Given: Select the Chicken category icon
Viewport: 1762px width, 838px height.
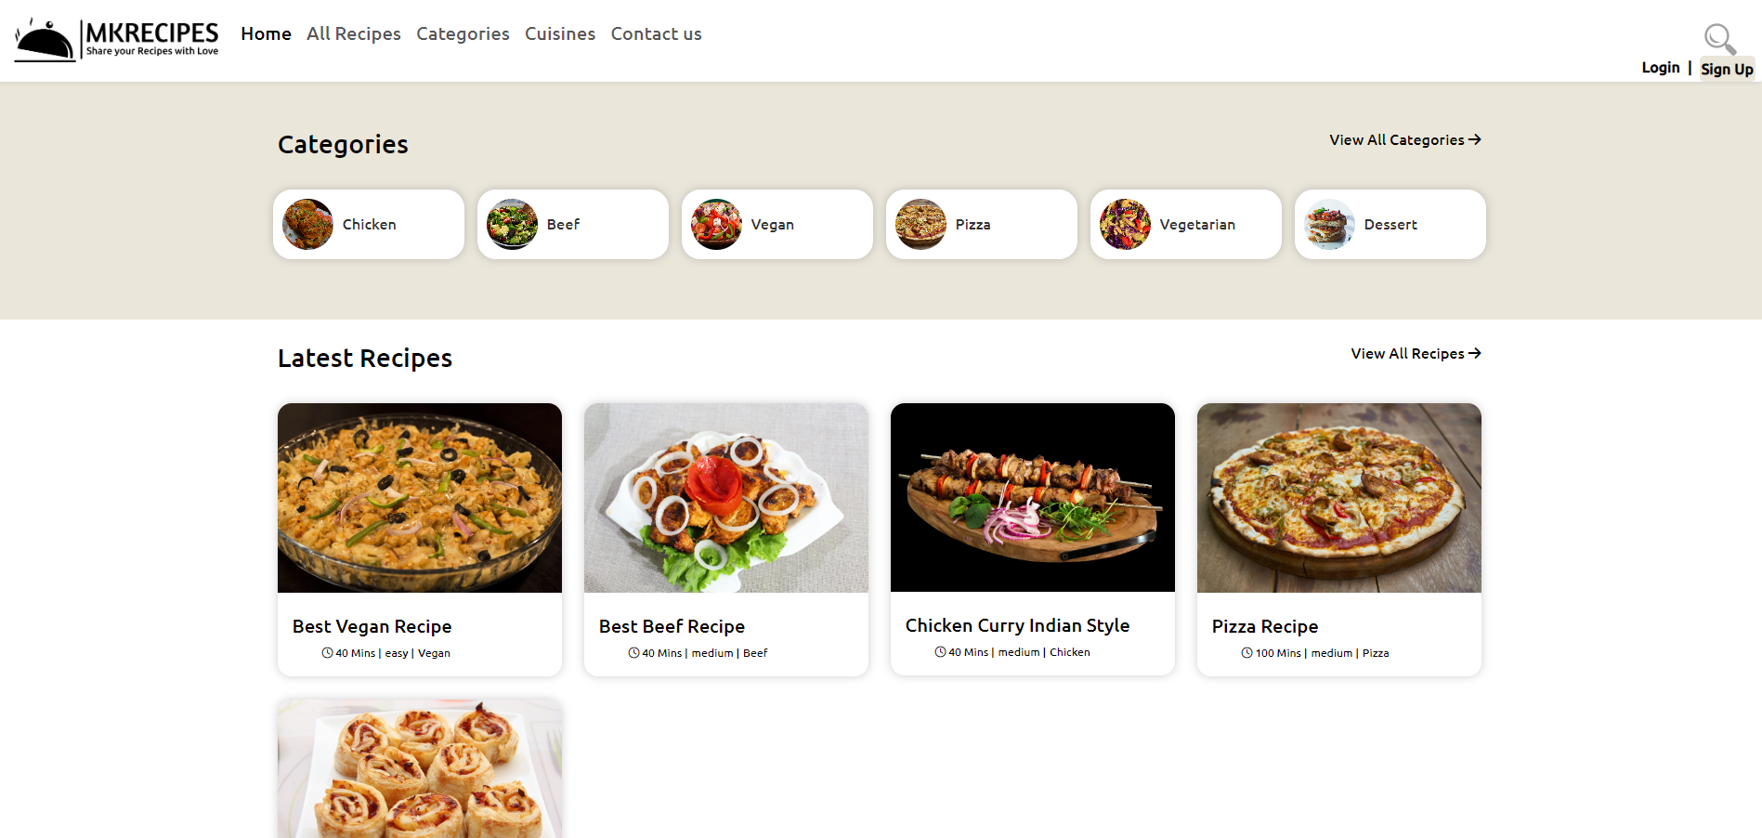Looking at the screenshot, I should [x=307, y=224].
